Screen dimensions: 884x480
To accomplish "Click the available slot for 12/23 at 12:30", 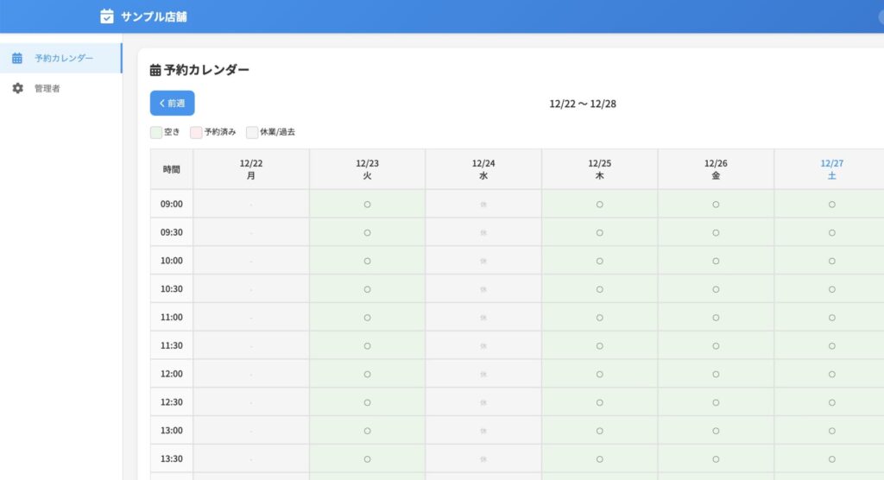I will pos(367,402).
